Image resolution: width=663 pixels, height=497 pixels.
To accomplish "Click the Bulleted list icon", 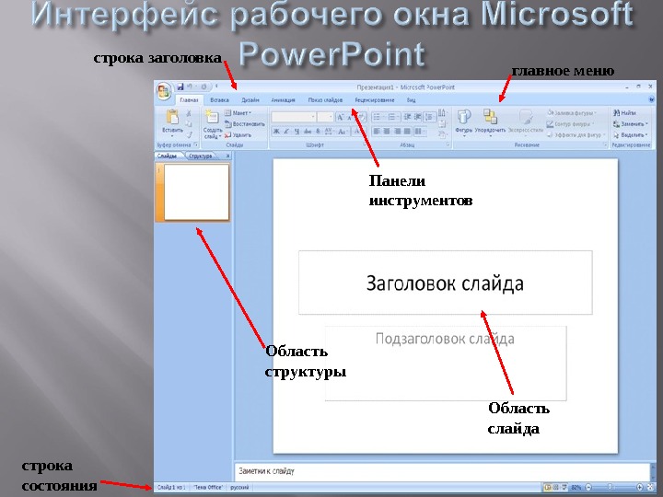I will pos(378,117).
